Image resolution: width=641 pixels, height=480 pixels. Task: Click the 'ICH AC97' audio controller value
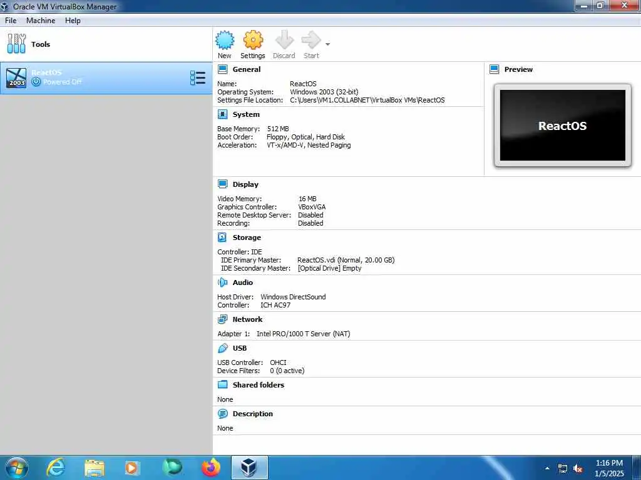coord(275,305)
